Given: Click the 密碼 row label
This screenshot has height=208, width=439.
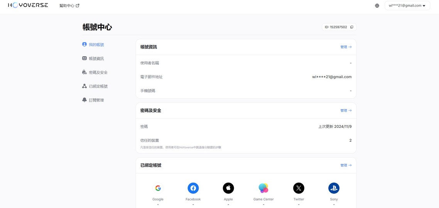Looking at the screenshot, I should coord(144,127).
